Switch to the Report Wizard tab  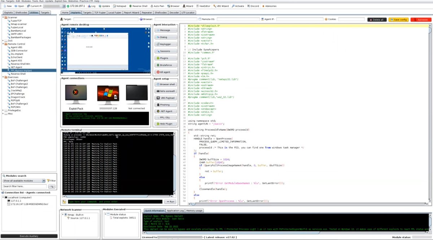click(131, 12)
